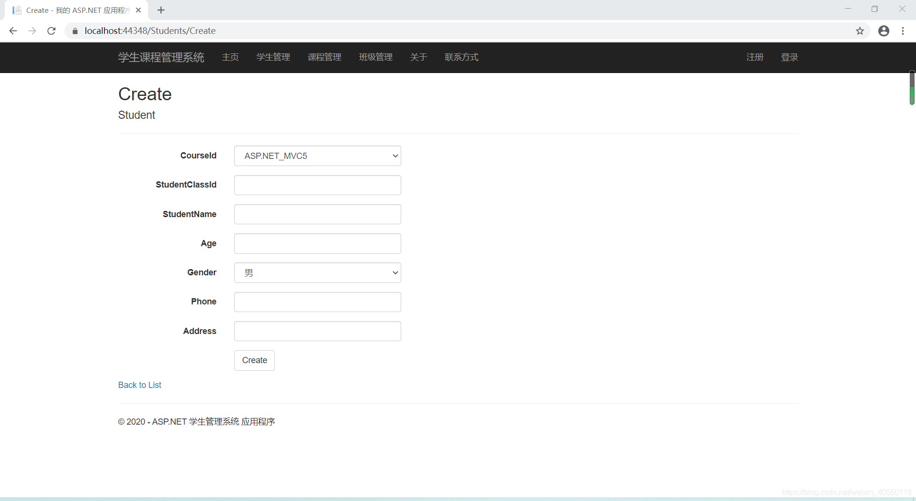Click the 登录 login link
916x501 pixels.
tap(790, 57)
